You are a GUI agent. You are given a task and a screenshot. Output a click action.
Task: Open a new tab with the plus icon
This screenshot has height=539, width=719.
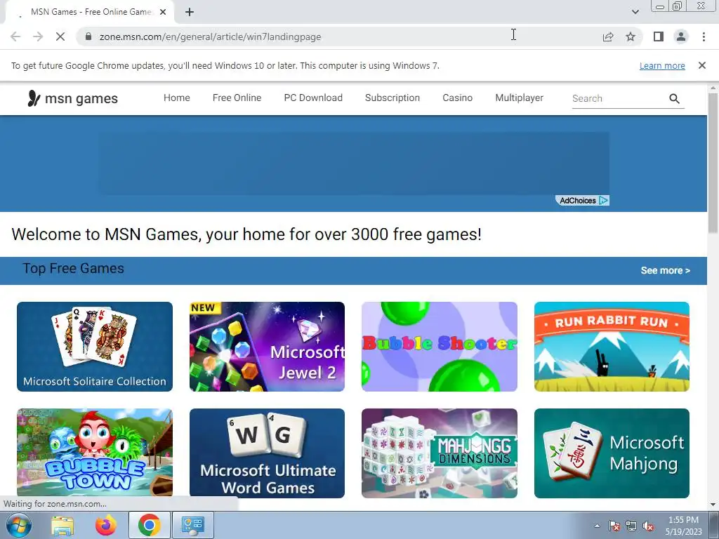[190, 13]
